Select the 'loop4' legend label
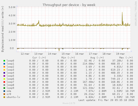This screenshot has height=106, width=138. pyautogui.click(x=10, y=73)
